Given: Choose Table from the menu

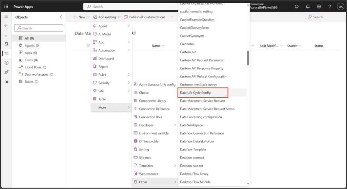Looking at the screenshot, I should tap(111, 99).
